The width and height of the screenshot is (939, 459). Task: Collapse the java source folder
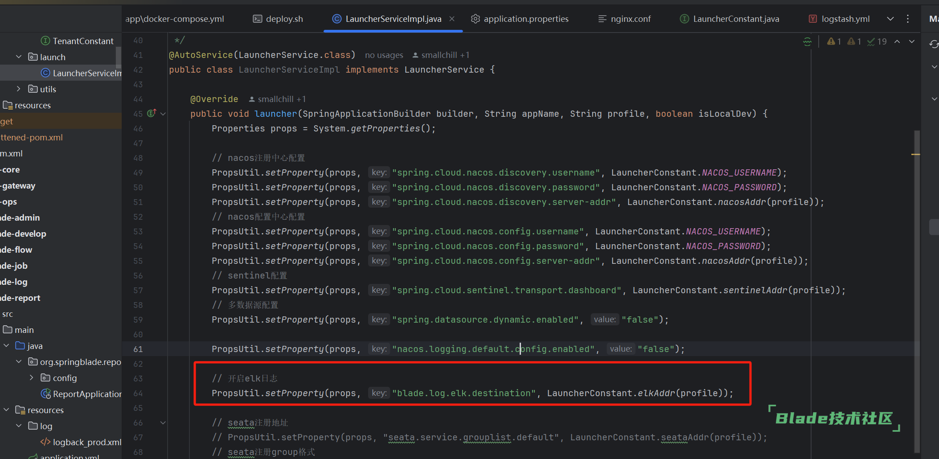point(6,346)
